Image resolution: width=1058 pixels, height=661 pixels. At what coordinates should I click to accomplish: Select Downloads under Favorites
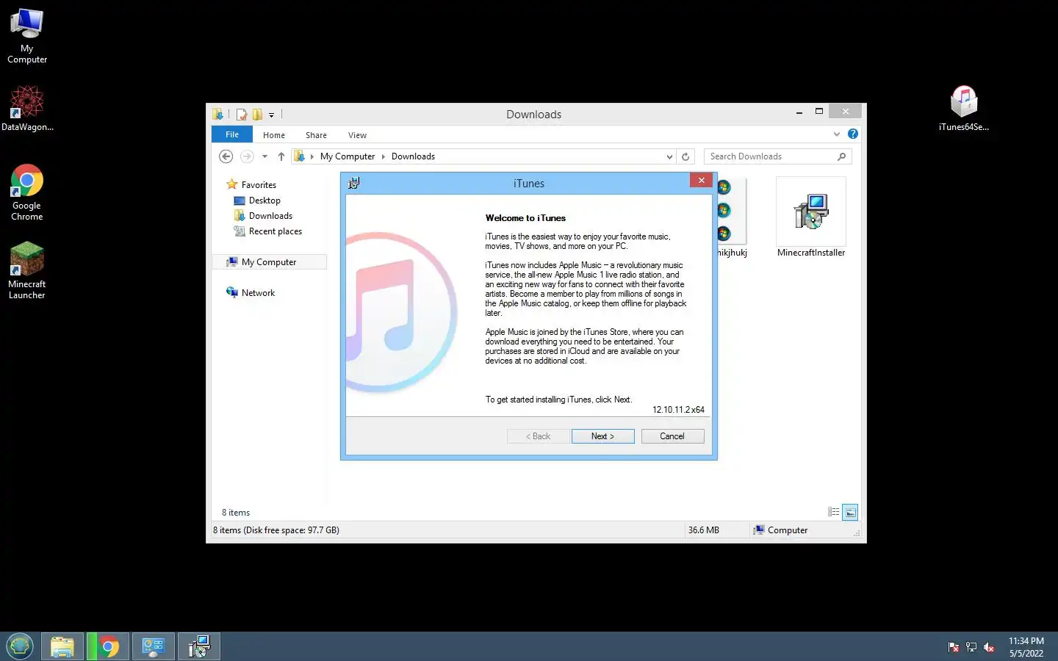(x=263, y=216)
